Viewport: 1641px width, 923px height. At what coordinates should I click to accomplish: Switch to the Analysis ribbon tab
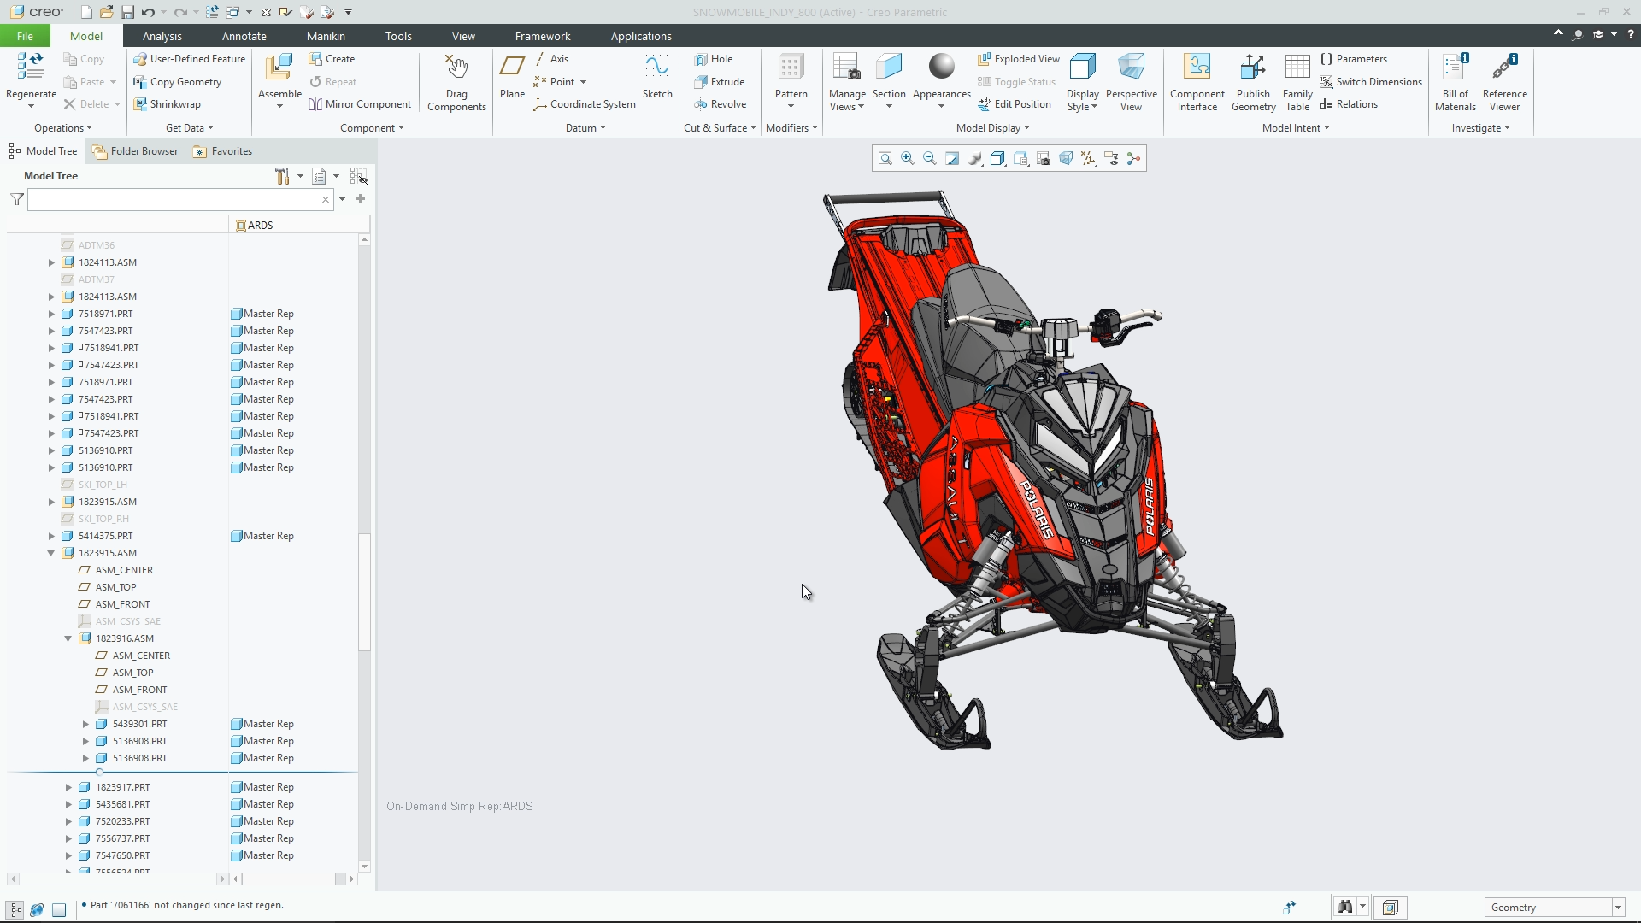(x=162, y=36)
